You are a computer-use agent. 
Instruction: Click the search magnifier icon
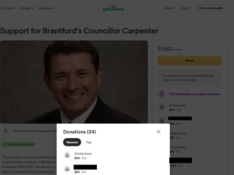[x=2, y=8]
